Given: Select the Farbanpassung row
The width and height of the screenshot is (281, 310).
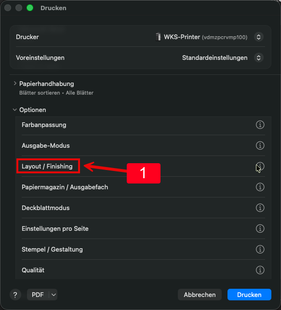Looking at the screenshot, I should coord(143,125).
